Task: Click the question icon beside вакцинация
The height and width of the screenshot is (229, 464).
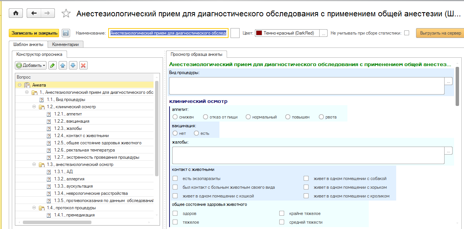Action: (x=48, y=121)
